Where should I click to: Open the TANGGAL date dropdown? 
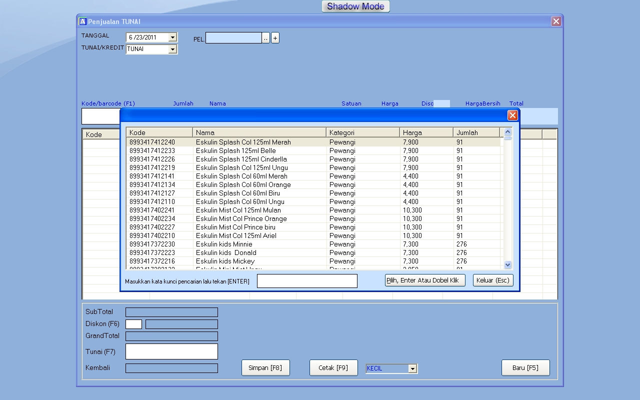coord(172,37)
